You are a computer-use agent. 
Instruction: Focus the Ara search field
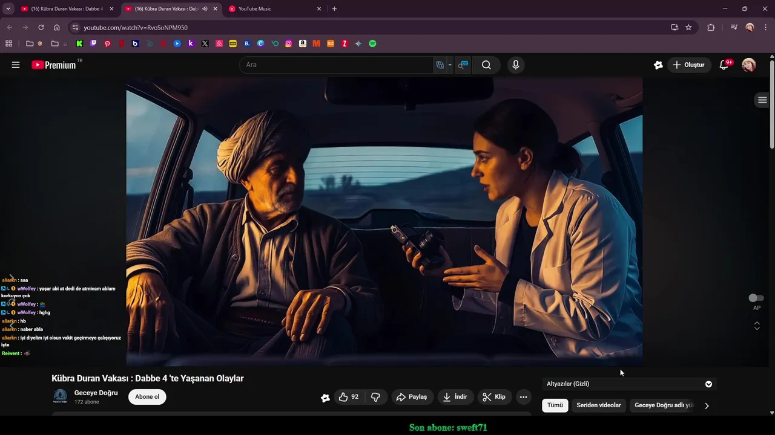pos(336,65)
